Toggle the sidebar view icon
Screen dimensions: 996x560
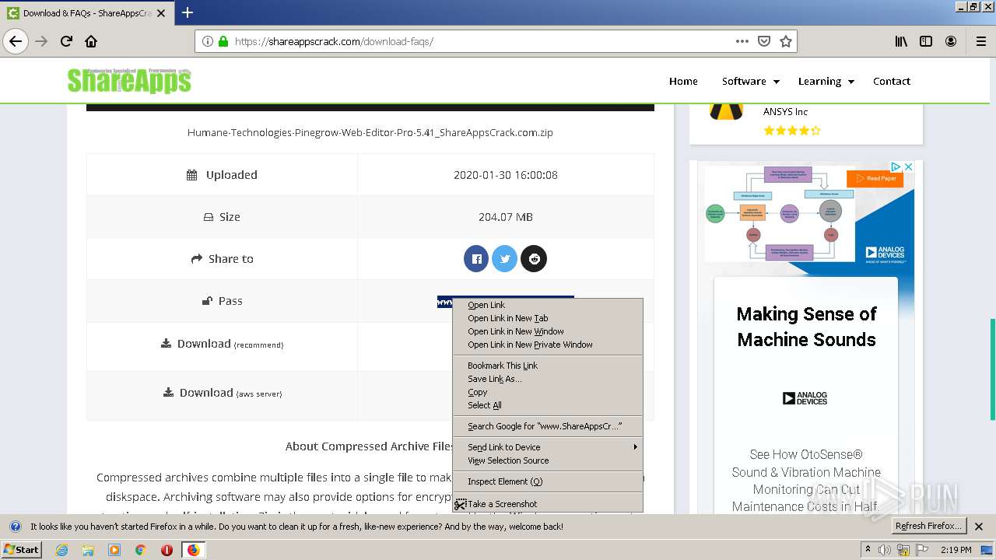(x=926, y=41)
